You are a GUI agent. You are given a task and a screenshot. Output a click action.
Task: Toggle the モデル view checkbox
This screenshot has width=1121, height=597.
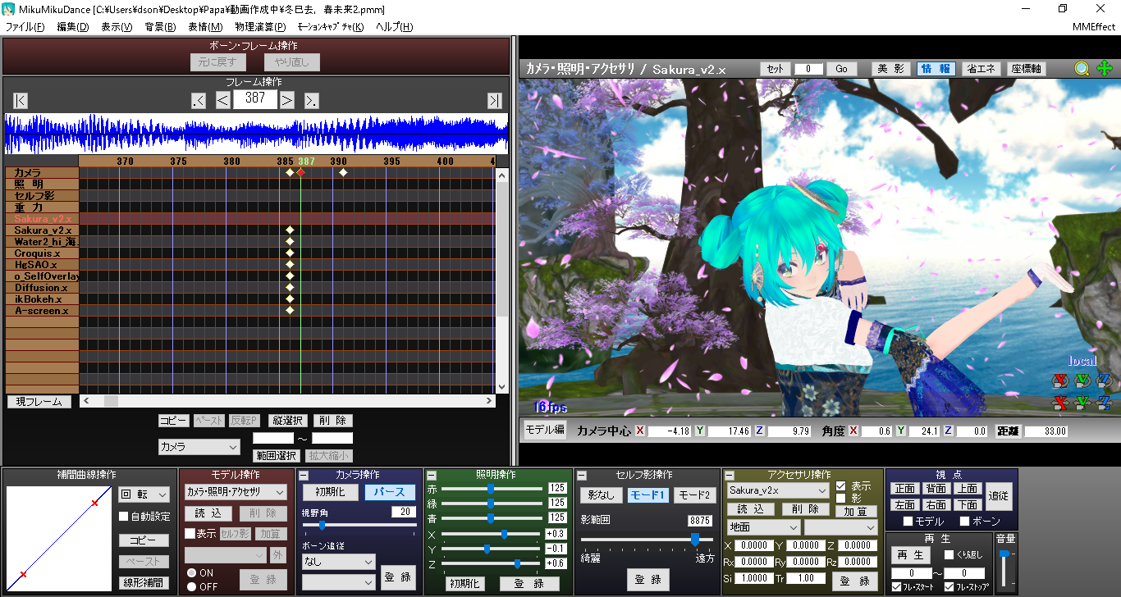[x=908, y=522]
